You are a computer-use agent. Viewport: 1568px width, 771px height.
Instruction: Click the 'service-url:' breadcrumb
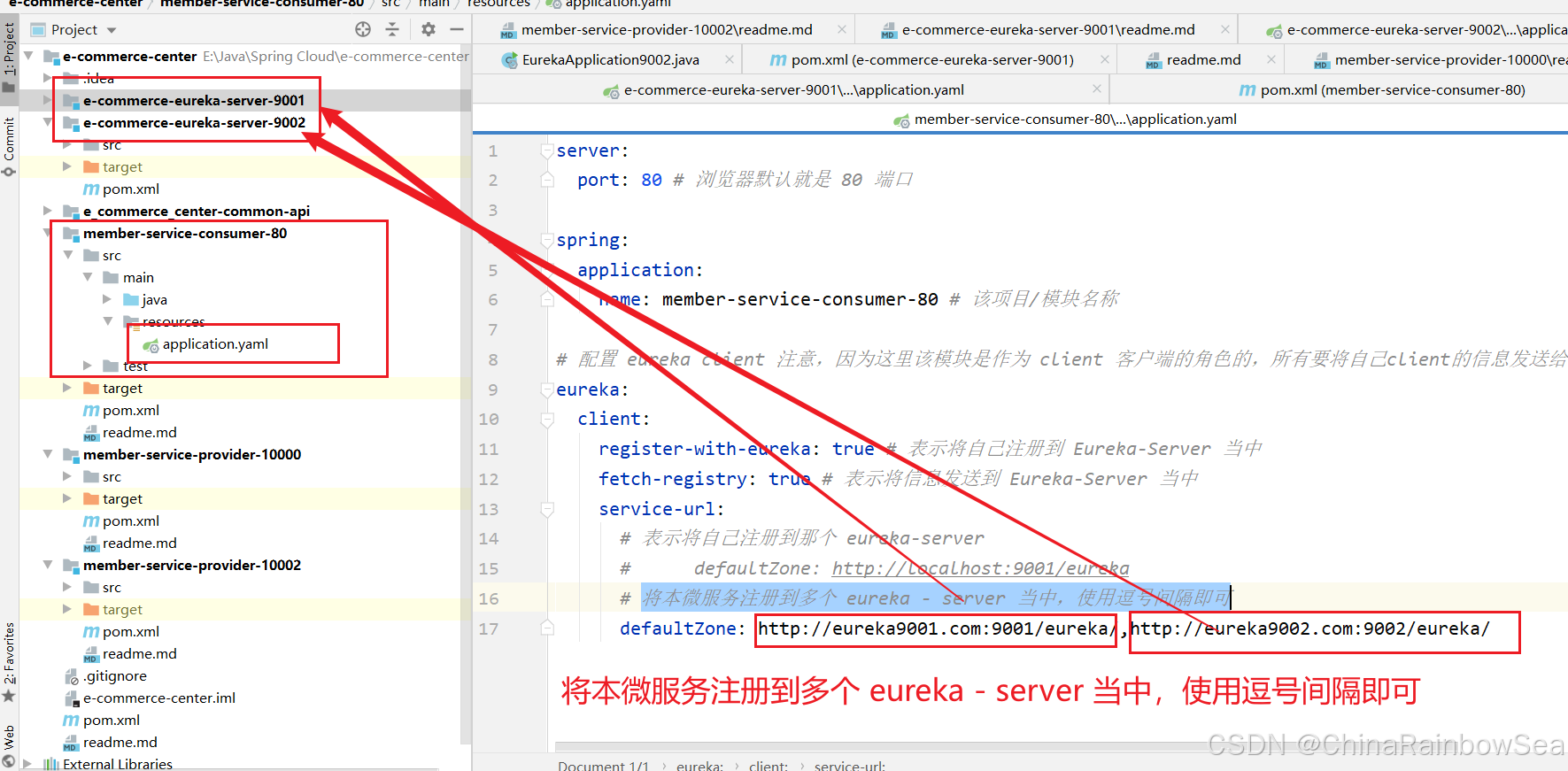(x=850, y=765)
